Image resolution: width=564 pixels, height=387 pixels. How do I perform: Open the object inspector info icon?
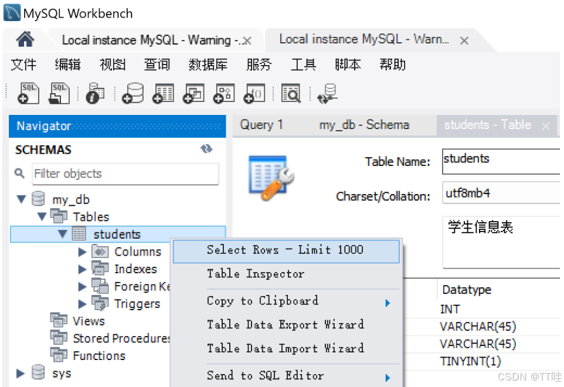(95, 93)
